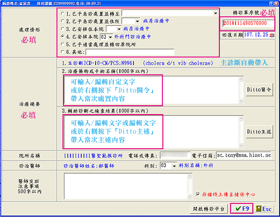Click the Ditto主述 button

259,131
